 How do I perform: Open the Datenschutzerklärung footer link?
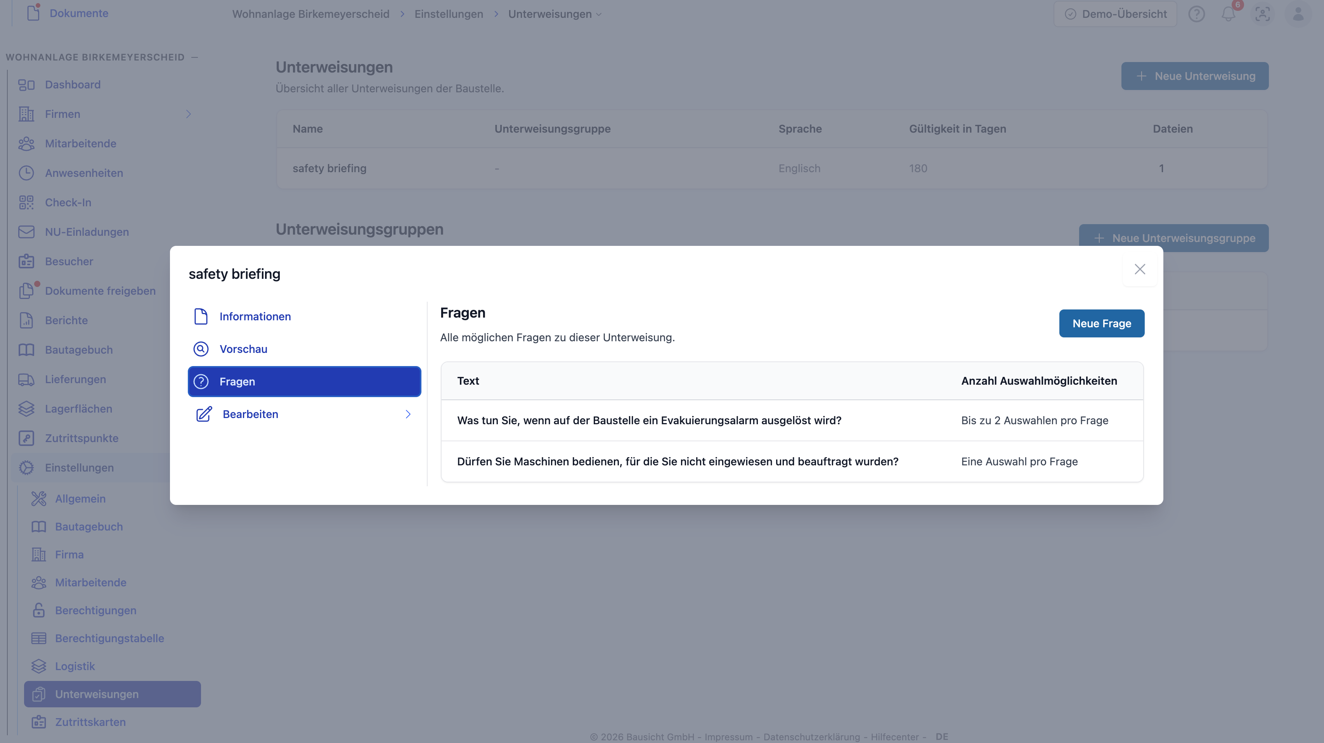tap(811, 737)
